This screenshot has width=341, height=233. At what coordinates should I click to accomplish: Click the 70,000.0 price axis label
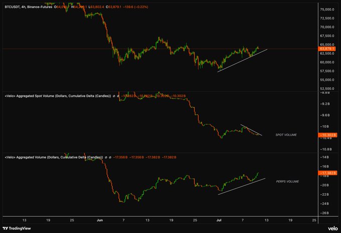pos(327,27)
